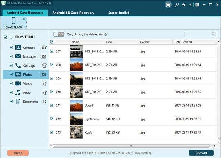The width and height of the screenshot is (221, 158).
Task: Select the Contacts category icon
Action: tap(18, 48)
